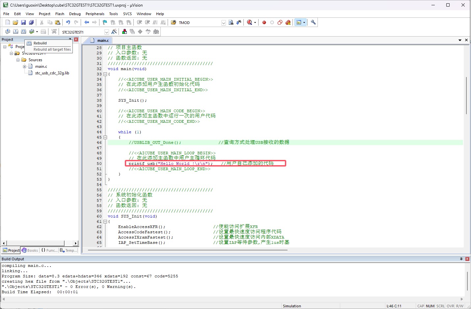Open the batch build dropdown arrow
Image resolution: width=471 pixels, height=309 pixels.
tap(37, 32)
